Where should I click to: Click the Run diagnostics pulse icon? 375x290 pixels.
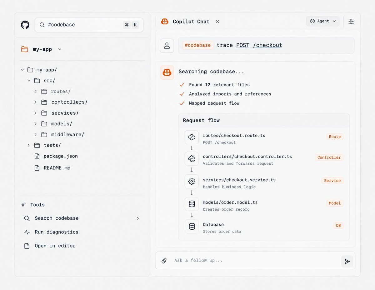27,232
